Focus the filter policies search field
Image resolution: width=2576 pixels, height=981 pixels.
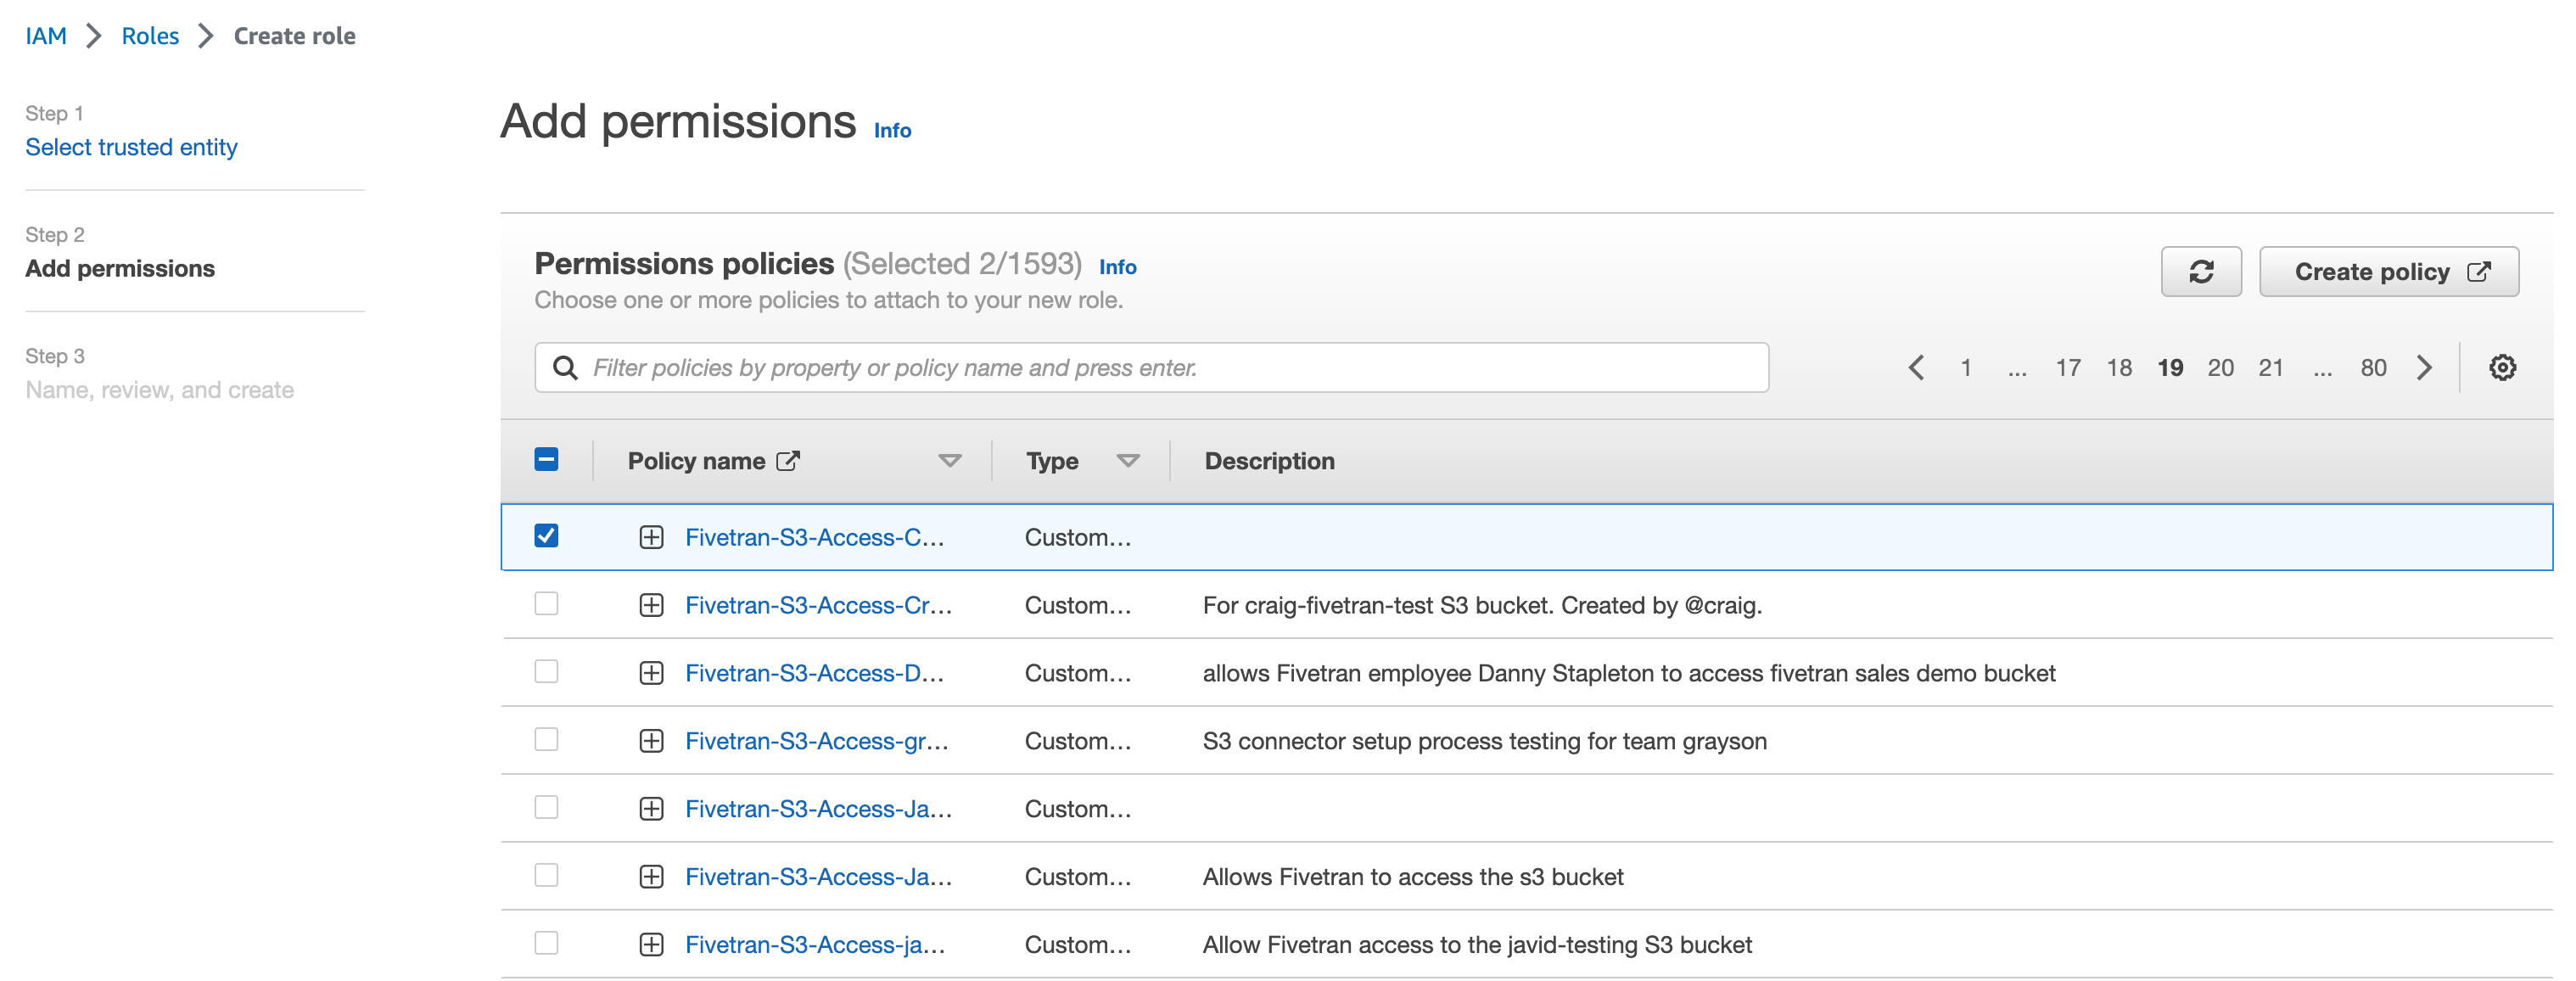coord(1152,368)
